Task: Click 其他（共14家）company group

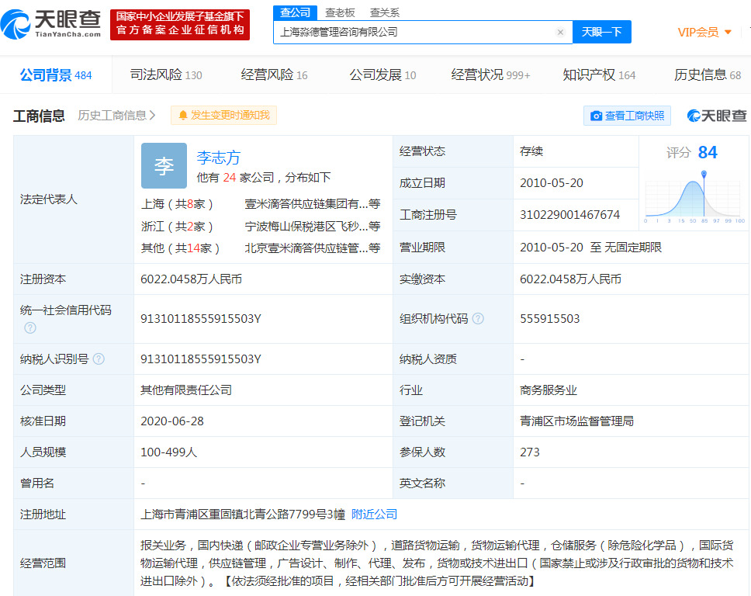Action: [x=180, y=248]
